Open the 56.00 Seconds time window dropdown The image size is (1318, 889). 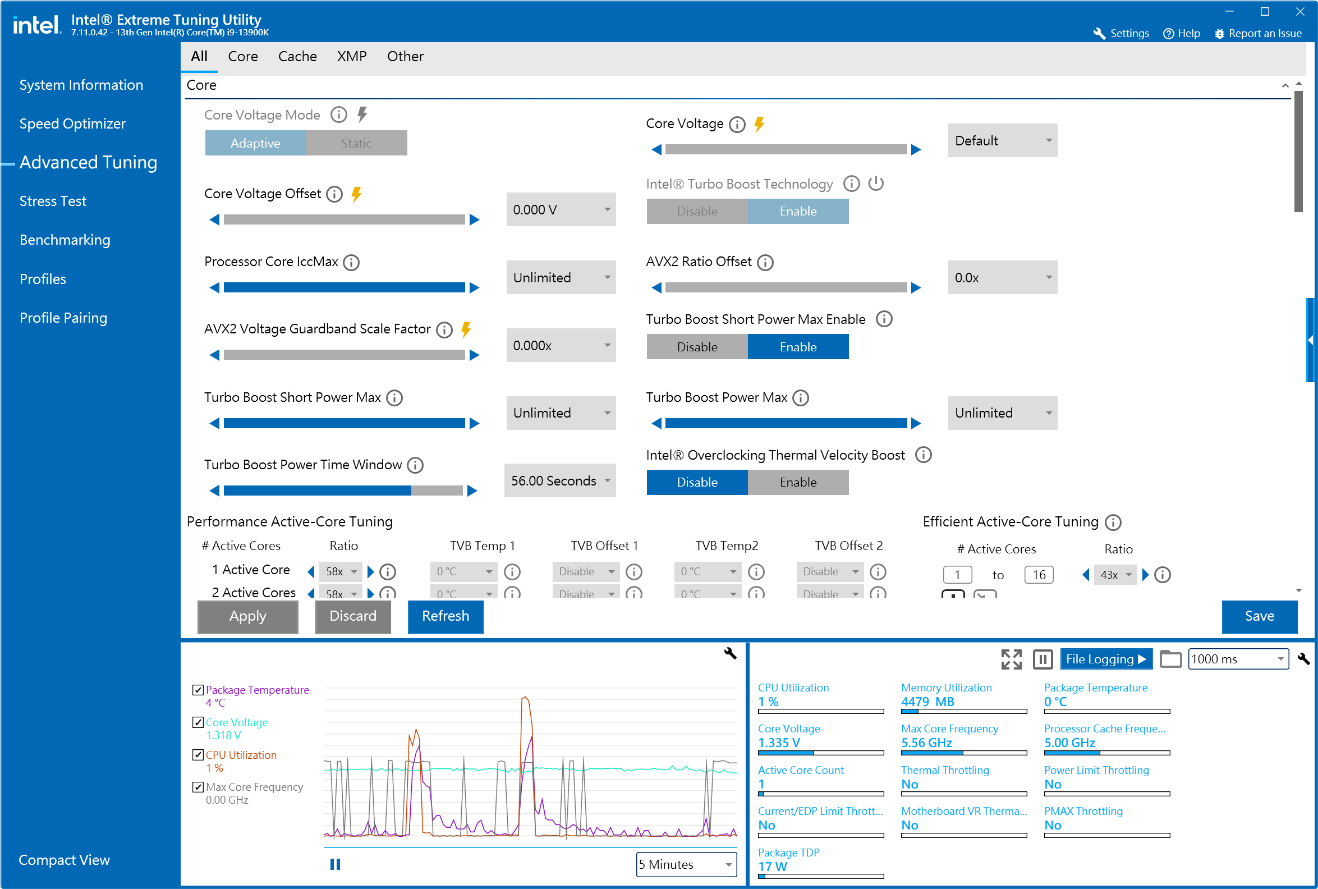pos(559,481)
